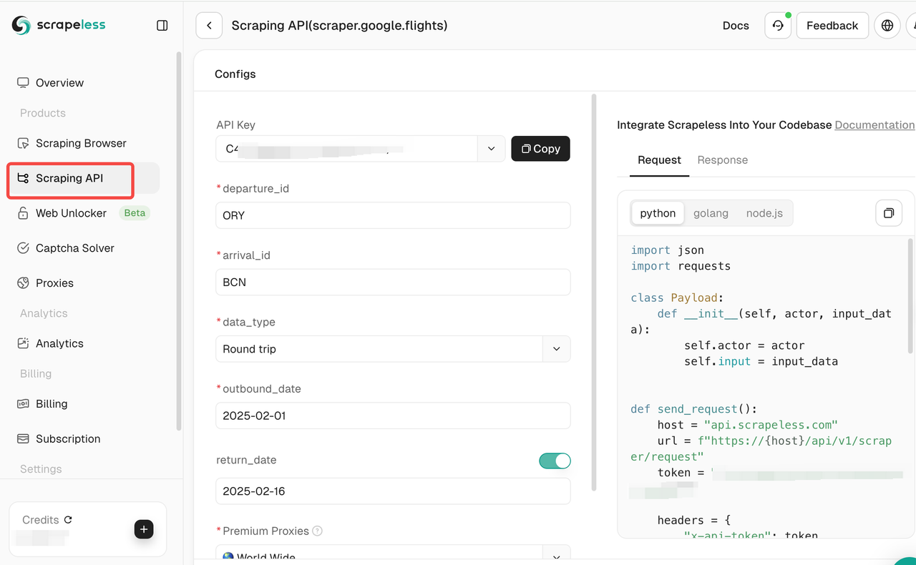Click the Captcha Solver check icon

(23, 248)
